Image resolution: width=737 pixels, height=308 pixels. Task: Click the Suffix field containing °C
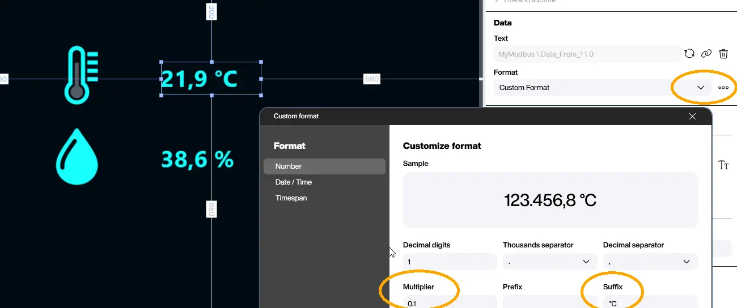[650, 303]
